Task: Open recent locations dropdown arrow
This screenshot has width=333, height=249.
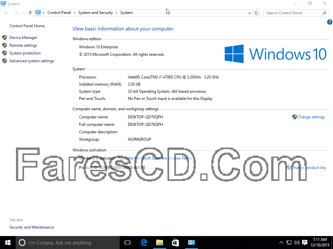Action: tap(23, 13)
